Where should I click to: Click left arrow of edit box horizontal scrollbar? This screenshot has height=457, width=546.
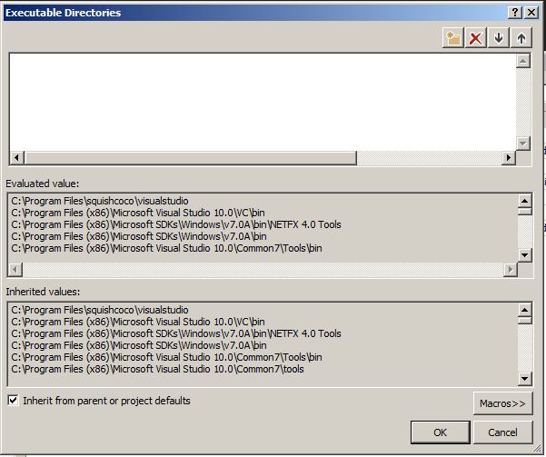[16, 158]
